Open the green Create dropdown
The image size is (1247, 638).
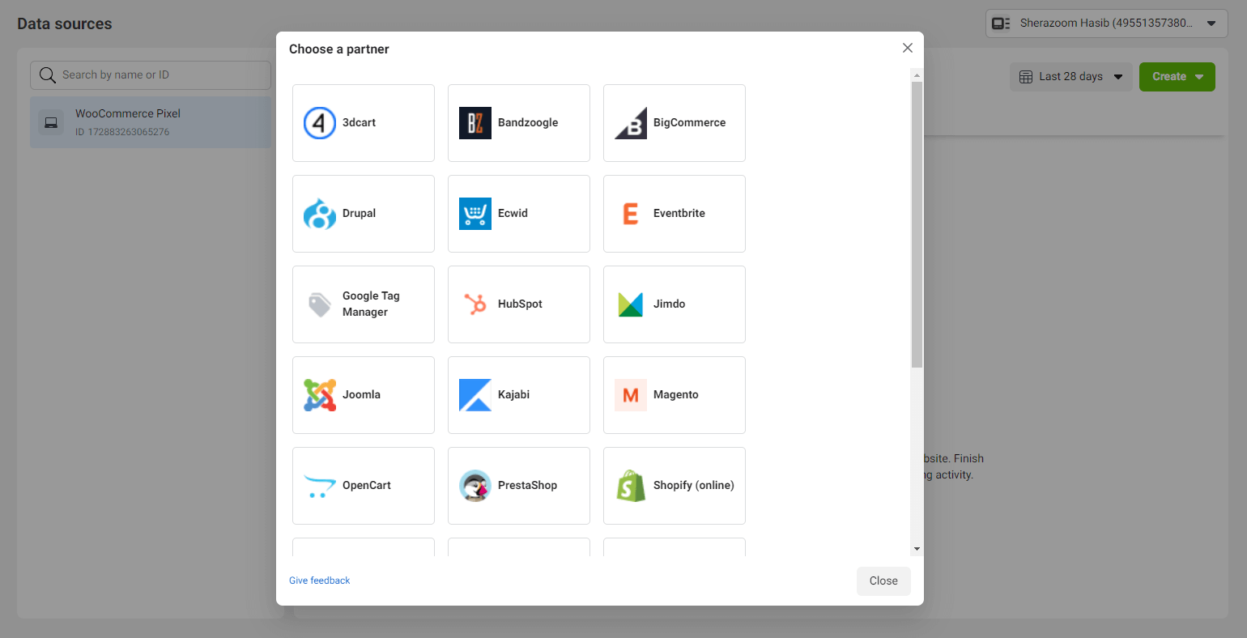coord(1177,77)
